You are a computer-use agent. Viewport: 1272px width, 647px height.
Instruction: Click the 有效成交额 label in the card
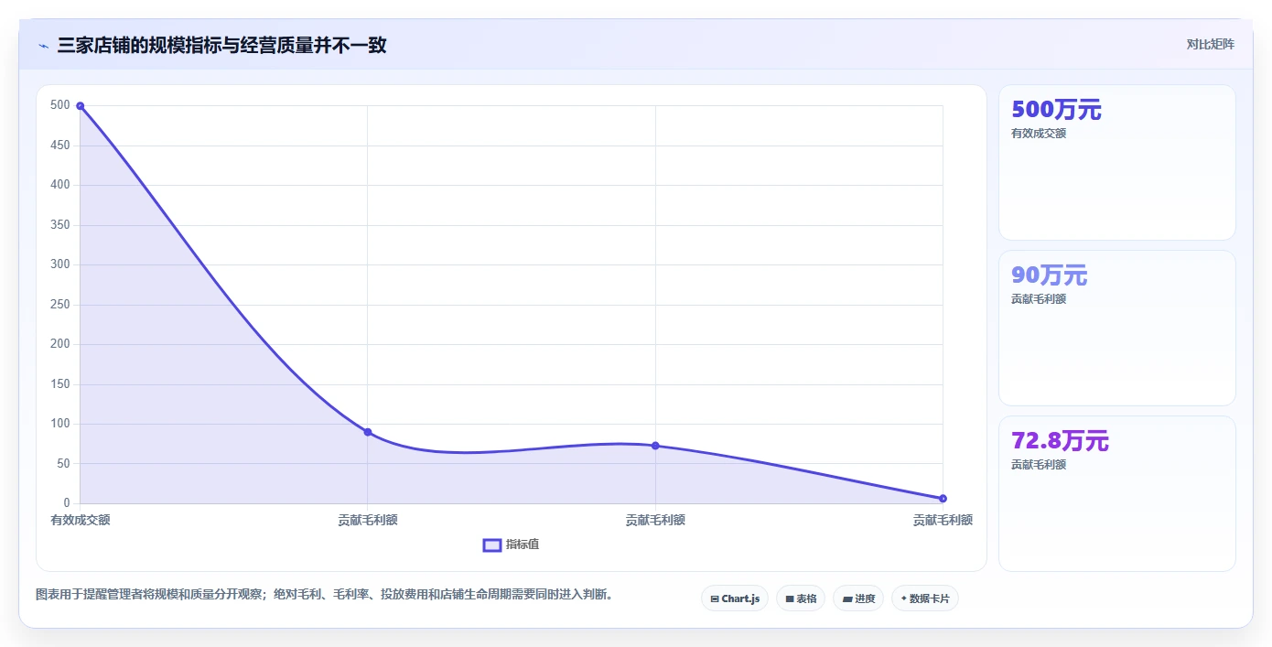(x=1039, y=134)
